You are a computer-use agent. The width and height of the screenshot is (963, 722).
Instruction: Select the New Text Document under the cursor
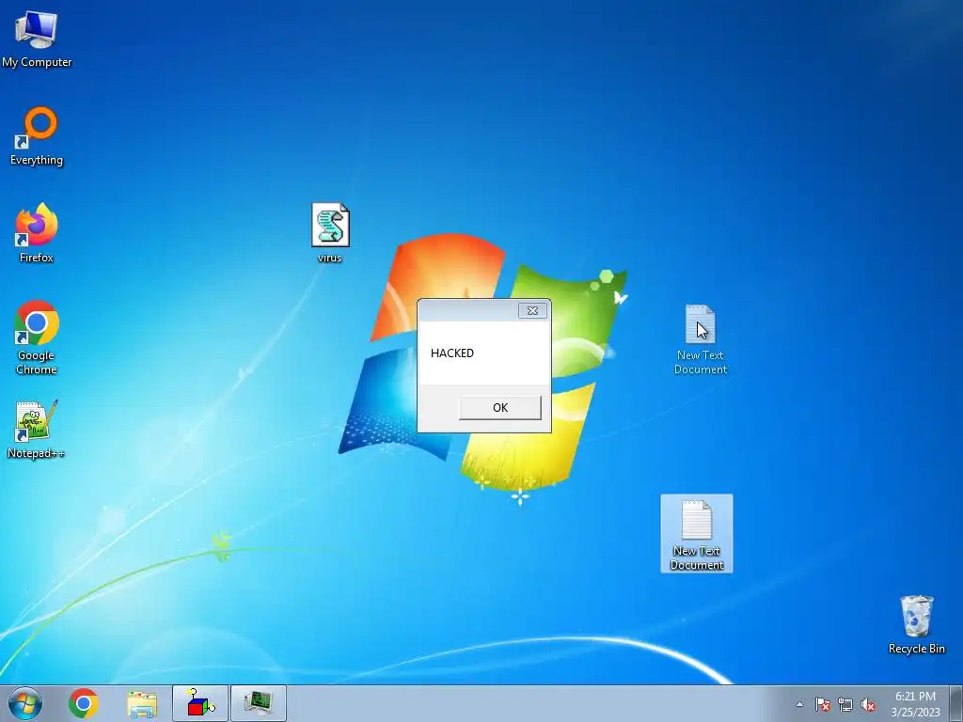click(x=700, y=339)
